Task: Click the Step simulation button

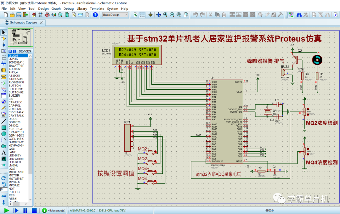Action: 16,210
